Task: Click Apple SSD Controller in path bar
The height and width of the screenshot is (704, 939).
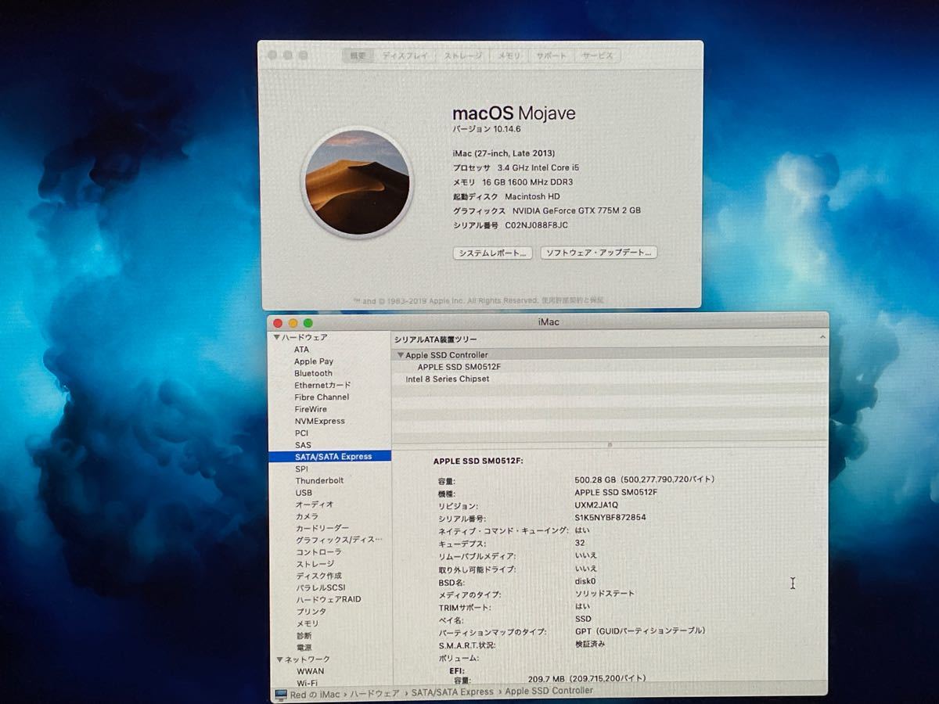Action: (x=549, y=691)
